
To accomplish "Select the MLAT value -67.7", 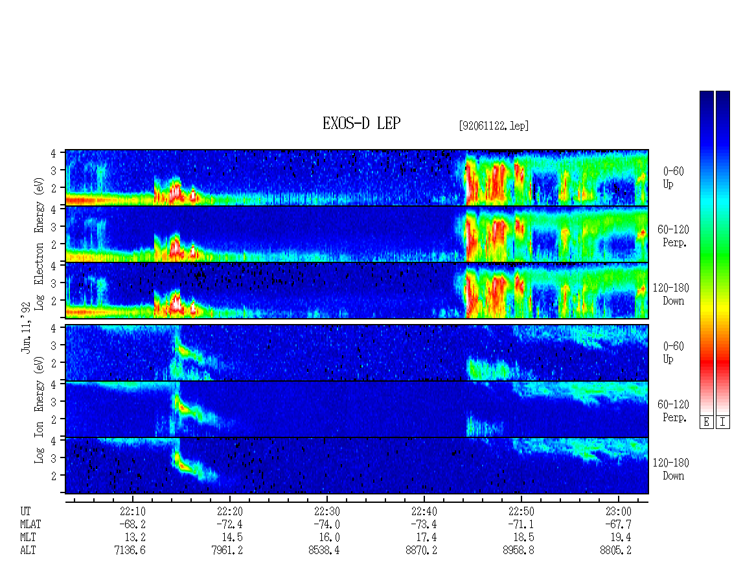I will pos(618,524).
